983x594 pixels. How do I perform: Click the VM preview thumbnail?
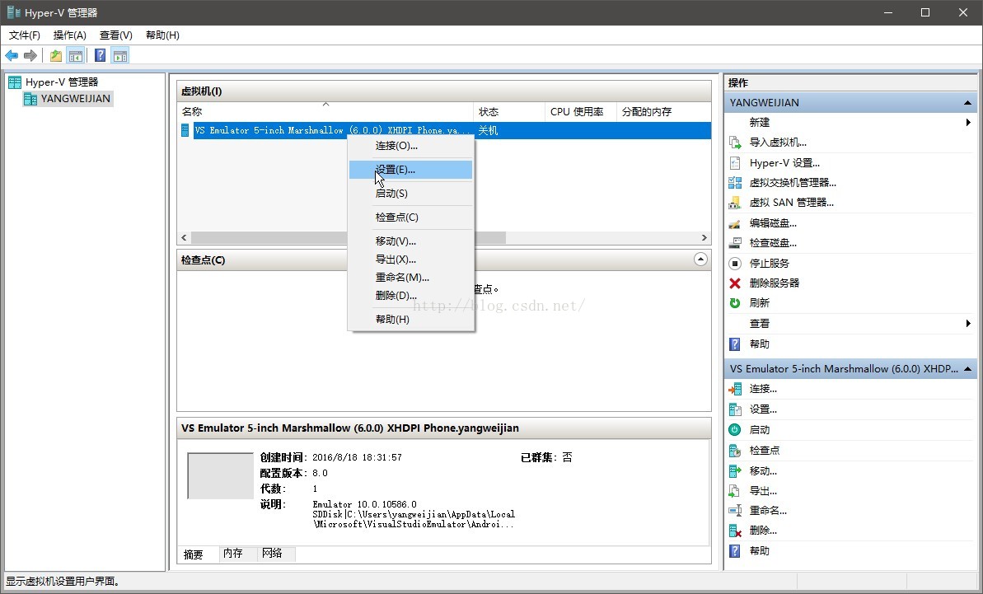coord(220,476)
